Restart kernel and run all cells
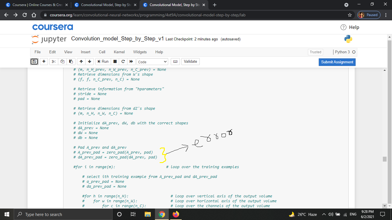This screenshot has height=220, width=392. [x=131, y=61]
